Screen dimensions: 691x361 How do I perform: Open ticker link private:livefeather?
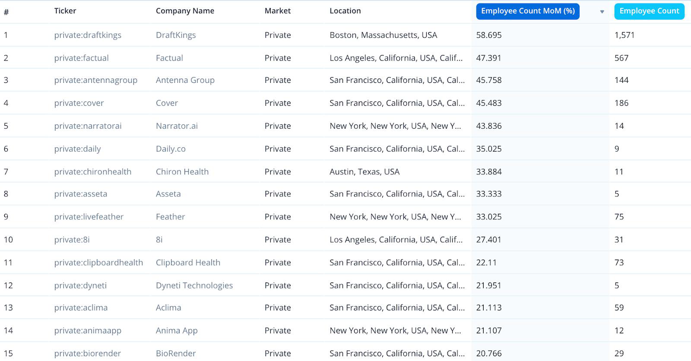pyautogui.click(x=89, y=216)
